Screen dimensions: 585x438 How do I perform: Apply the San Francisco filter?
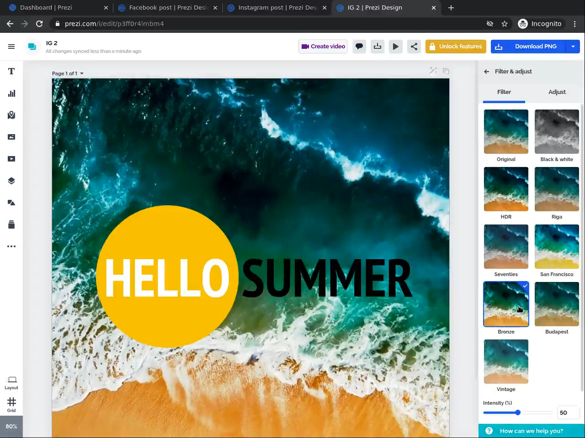(x=557, y=246)
